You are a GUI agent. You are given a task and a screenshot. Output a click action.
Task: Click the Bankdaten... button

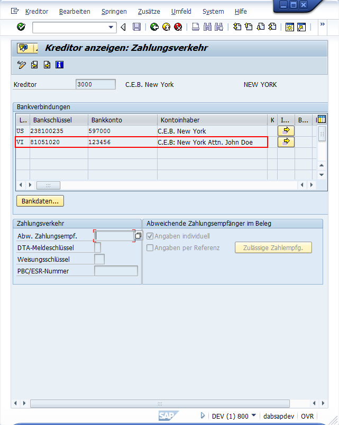click(x=40, y=201)
